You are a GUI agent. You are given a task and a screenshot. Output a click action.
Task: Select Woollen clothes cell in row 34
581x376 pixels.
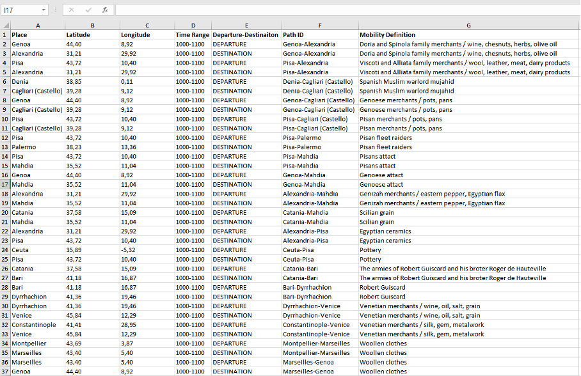468,343
